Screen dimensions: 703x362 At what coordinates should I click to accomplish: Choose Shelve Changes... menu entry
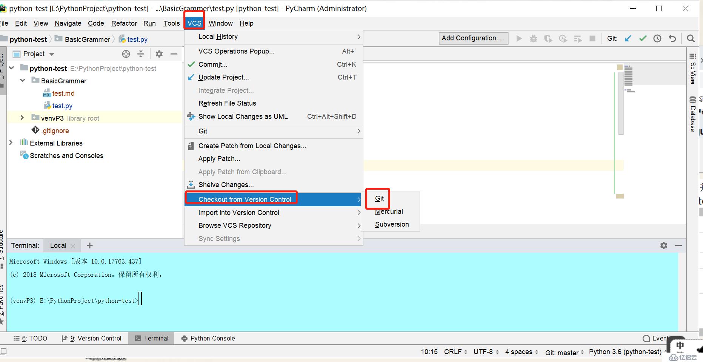[x=274, y=185]
